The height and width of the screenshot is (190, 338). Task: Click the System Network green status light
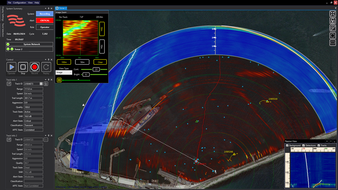8,44
